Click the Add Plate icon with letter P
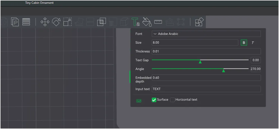 (x=15, y=22)
